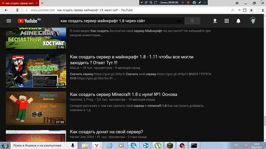266x149 pixels.
Task: Open the media player taskbar icon
Action: coord(121,145)
